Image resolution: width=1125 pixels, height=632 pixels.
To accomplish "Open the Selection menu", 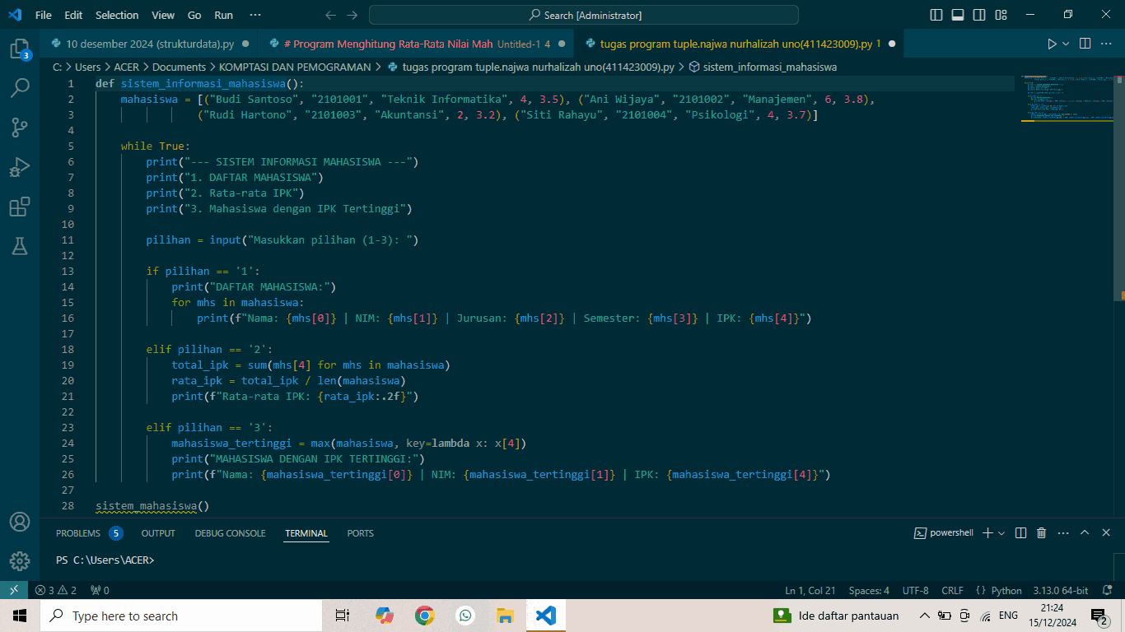I will pyautogui.click(x=117, y=15).
